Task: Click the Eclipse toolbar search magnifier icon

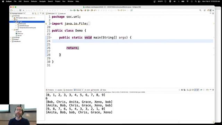Action: pyautogui.click(x=200, y=10)
